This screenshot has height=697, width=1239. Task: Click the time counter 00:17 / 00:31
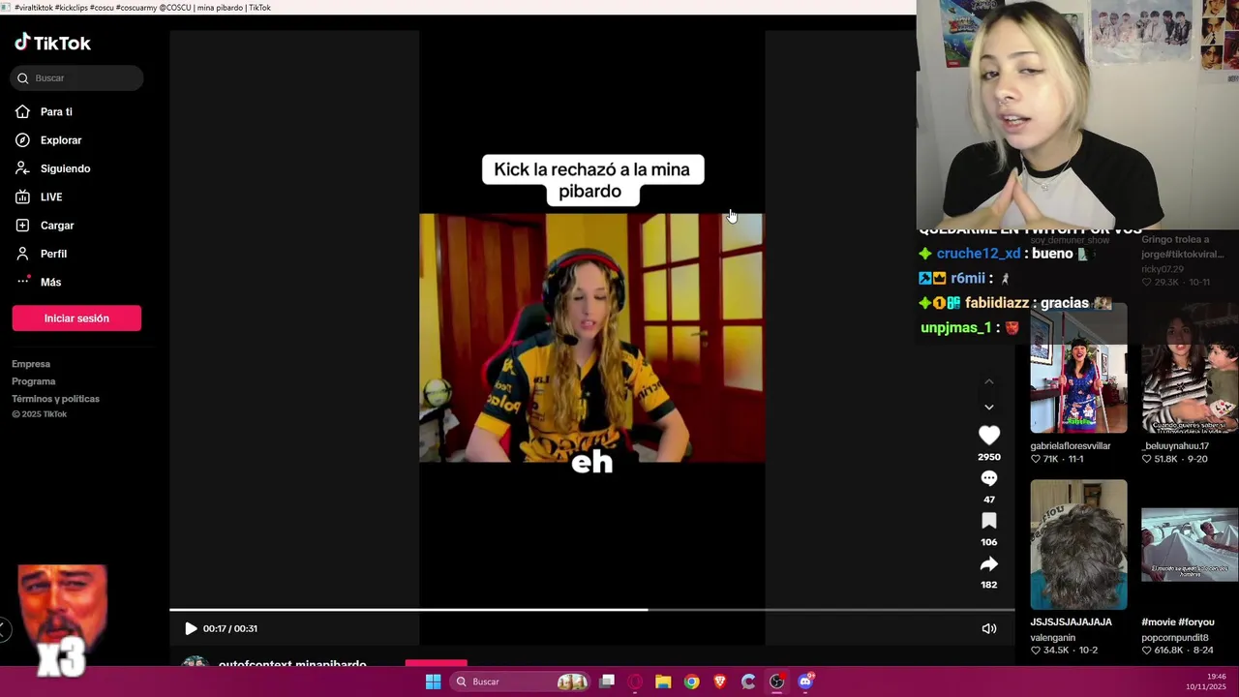(x=230, y=629)
